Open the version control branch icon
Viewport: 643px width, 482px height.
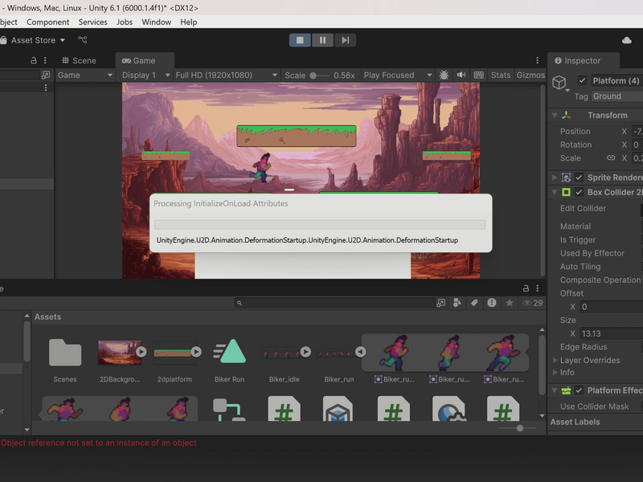[x=83, y=39]
